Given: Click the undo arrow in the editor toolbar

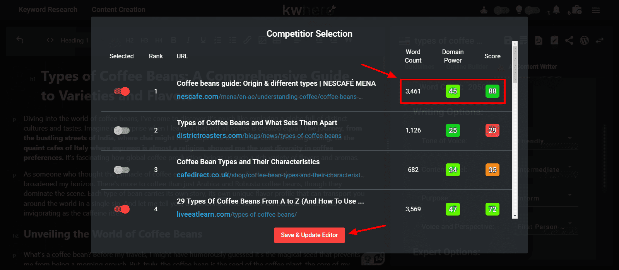Looking at the screenshot, I should 20,40.
